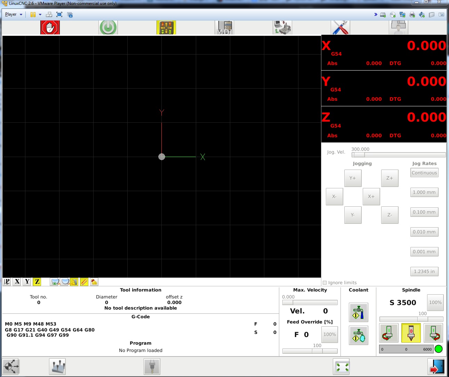Screen dimensions: 449x377
Task: Reset spindle override to 100%
Action: (435, 303)
